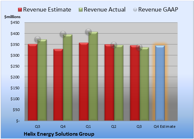The image size is (194, 139).
Task: Click the '$450' y-axis value
Action: point(15,22)
